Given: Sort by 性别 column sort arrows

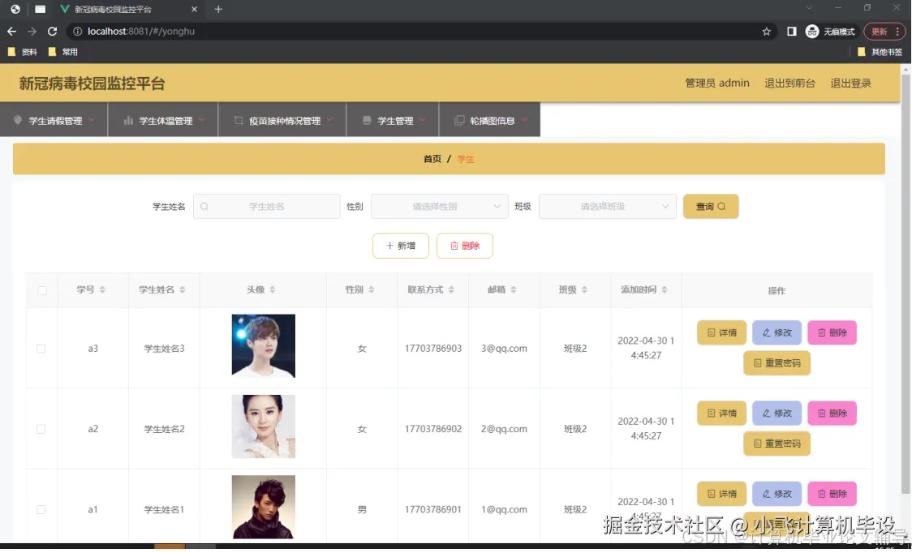Looking at the screenshot, I should click(371, 290).
